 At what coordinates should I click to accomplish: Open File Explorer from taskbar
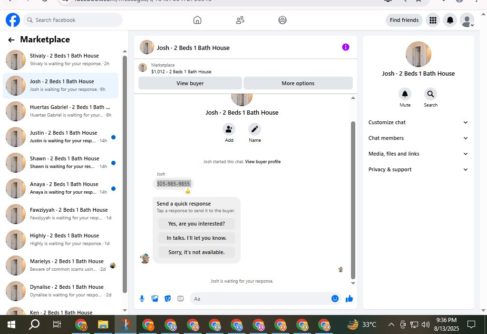103,324
